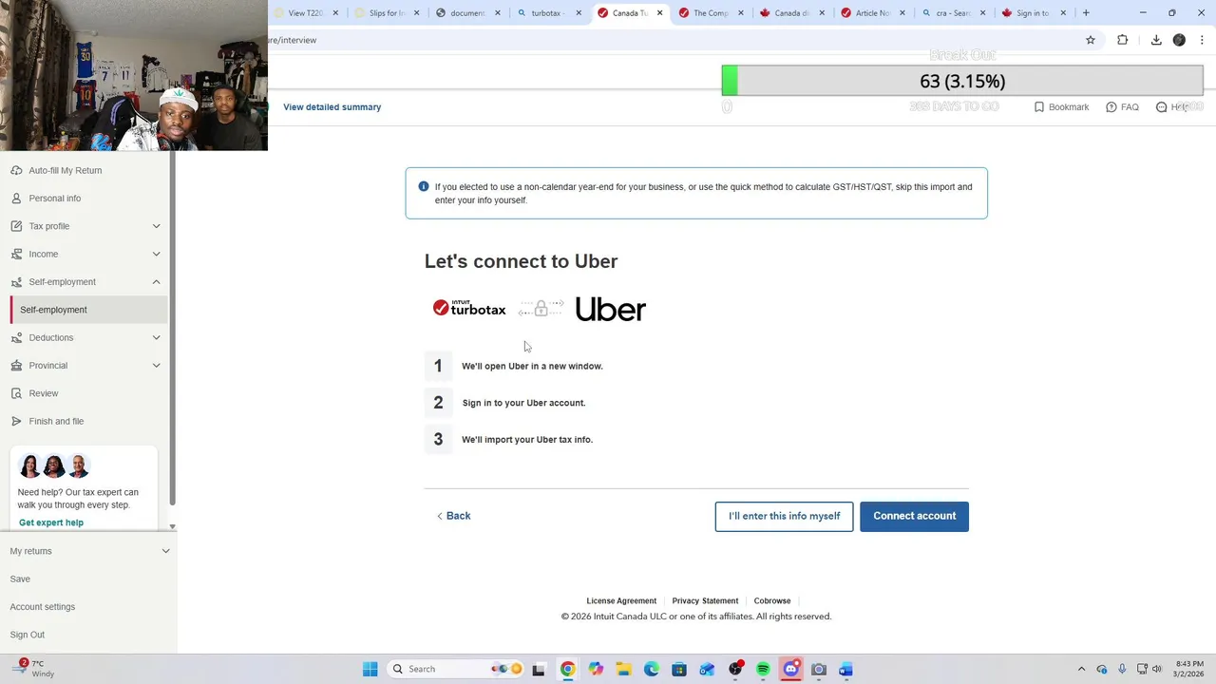Click Sign Out

[28, 635]
